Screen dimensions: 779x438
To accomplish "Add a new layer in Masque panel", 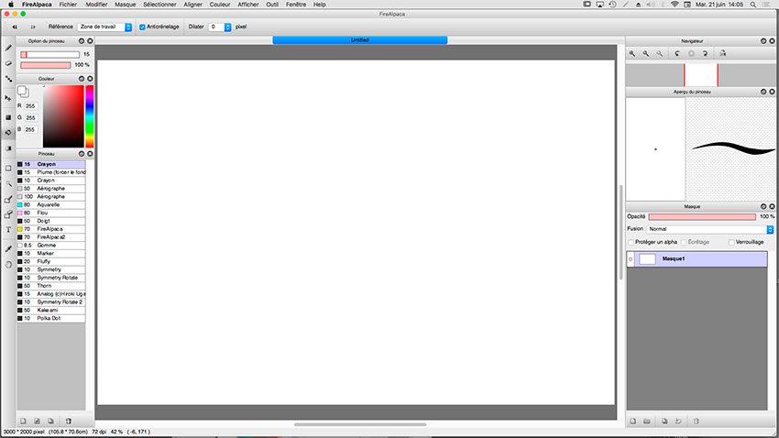I will [x=633, y=422].
